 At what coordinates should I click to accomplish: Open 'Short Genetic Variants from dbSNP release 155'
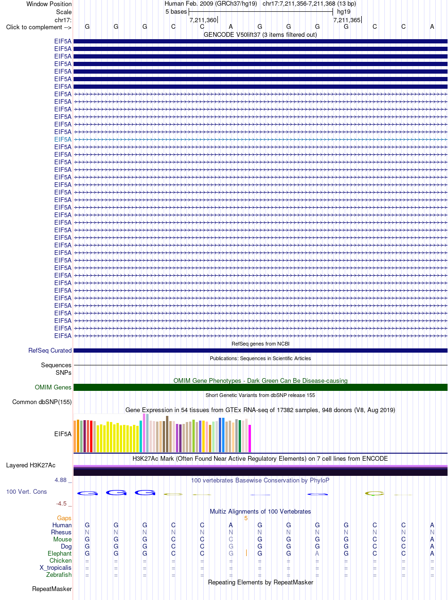click(260, 395)
